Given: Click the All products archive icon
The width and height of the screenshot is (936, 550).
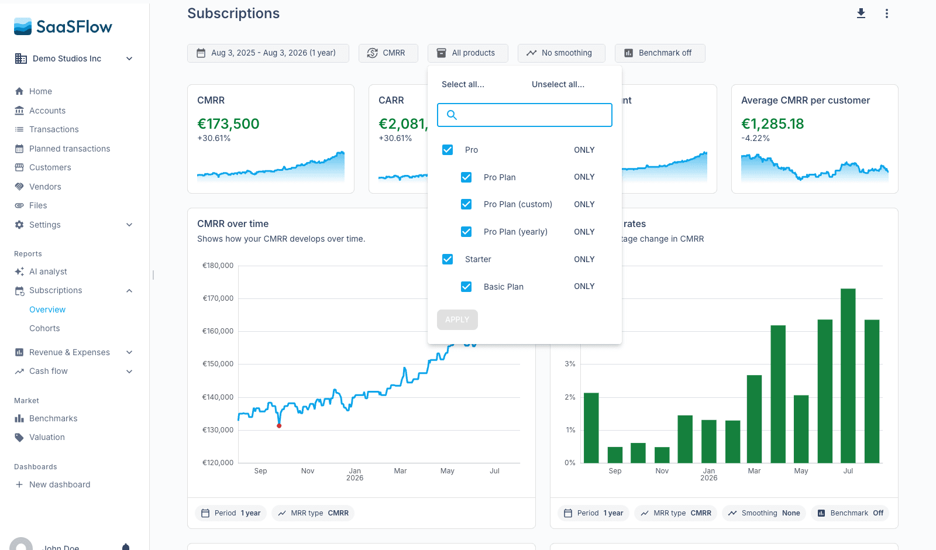Looking at the screenshot, I should 441,53.
